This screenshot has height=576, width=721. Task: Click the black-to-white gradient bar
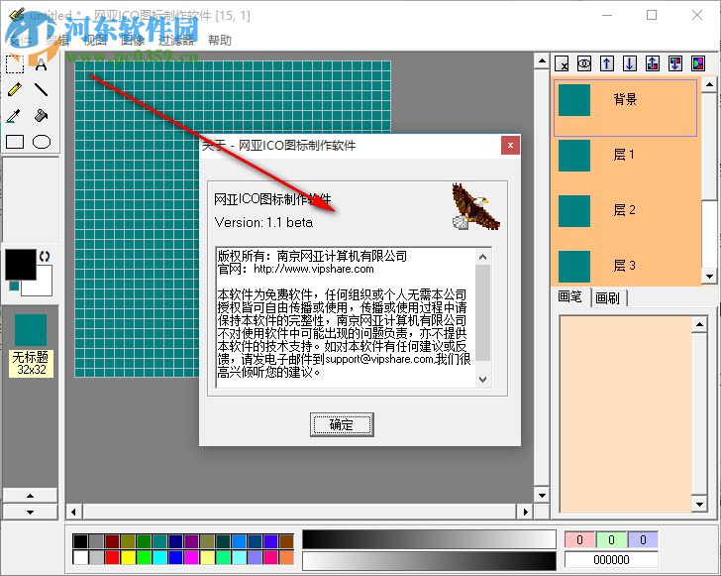pos(429,539)
